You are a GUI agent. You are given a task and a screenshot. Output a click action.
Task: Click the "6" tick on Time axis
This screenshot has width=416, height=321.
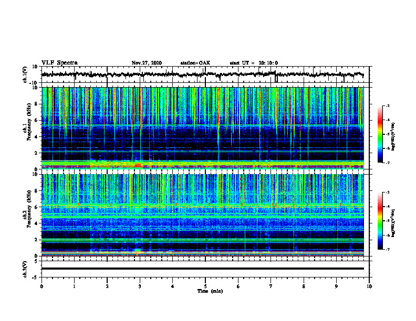(238, 286)
